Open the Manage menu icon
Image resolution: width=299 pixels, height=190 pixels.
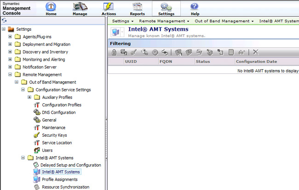[80, 7]
